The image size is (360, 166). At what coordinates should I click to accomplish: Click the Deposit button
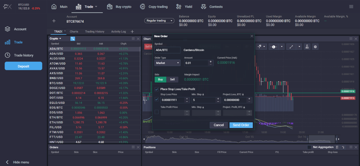(x=23, y=66)
